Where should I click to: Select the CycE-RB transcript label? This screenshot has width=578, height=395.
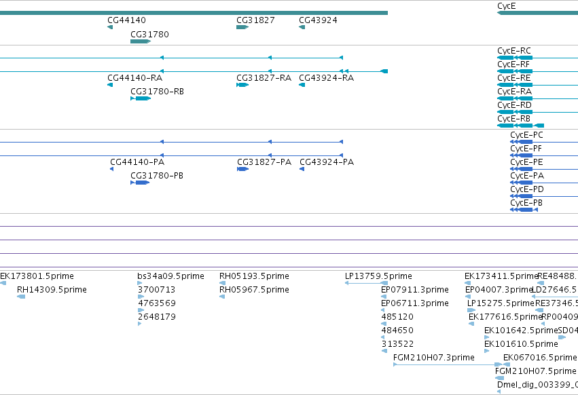coord(513,119)
